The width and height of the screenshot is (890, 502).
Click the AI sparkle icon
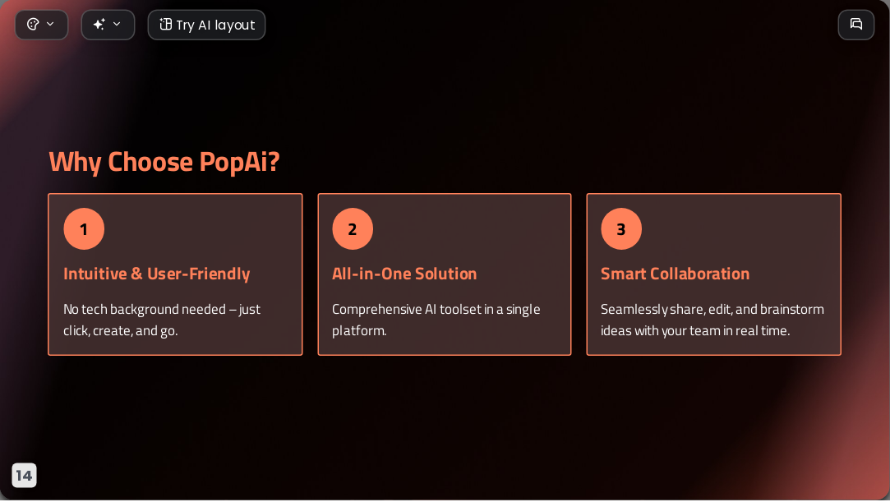click(99, 25)
